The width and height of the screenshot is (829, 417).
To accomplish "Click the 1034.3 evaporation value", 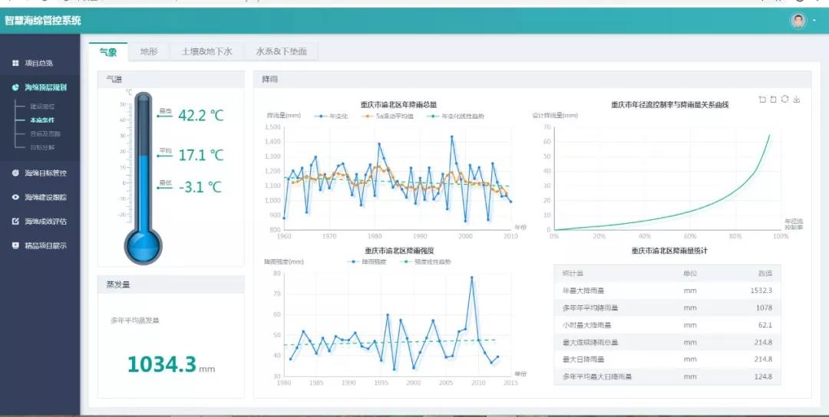I will (x=162, y=364).
